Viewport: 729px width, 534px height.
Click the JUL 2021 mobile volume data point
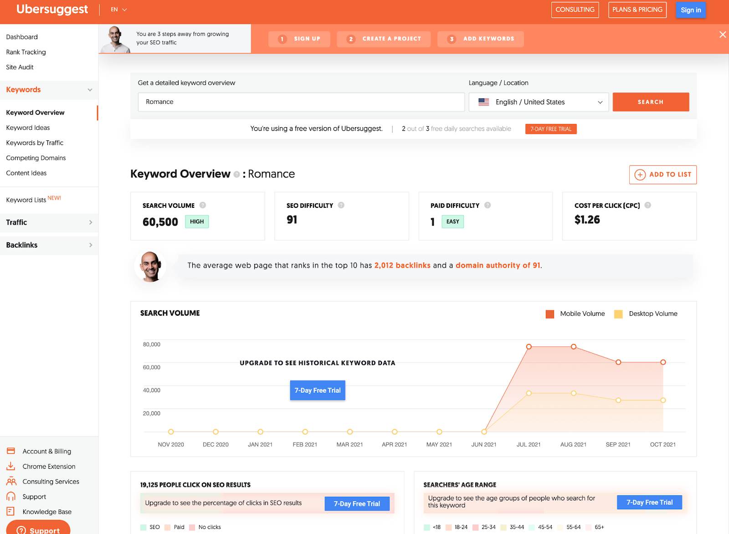click(529, 347)
